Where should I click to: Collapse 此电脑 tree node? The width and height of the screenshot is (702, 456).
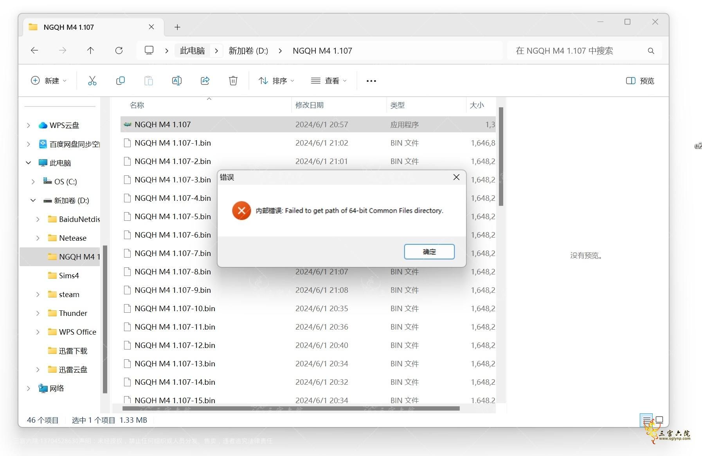pyautogui.click(x=28, y=163)
